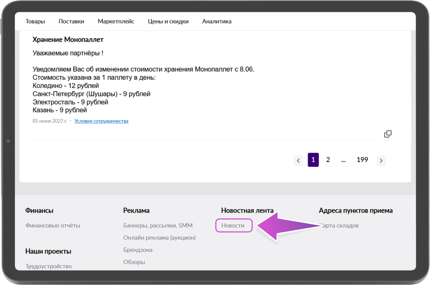This screenshot has width=430, height=285.
Task: Open the Брендзона footer link
Action: [138, 250]
